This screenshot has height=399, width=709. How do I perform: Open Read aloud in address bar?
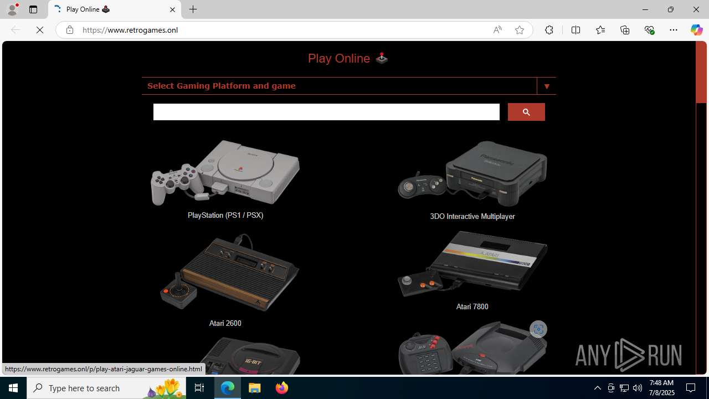[497, 30]
